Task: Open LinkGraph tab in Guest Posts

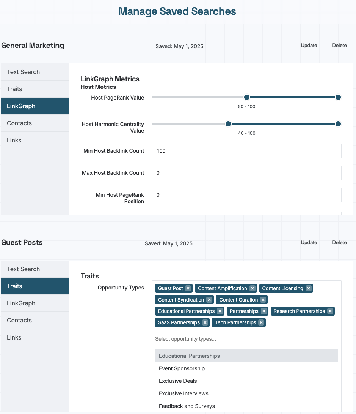Action: pos(35,303)
